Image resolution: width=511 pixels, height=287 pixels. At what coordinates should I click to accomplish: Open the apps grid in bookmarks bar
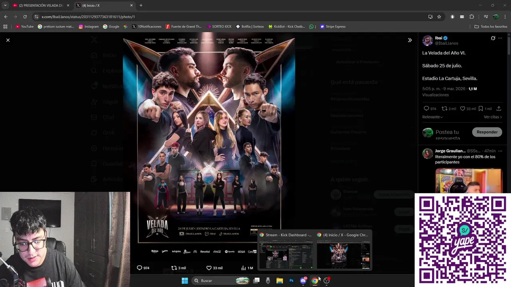[x=5, y=27]
